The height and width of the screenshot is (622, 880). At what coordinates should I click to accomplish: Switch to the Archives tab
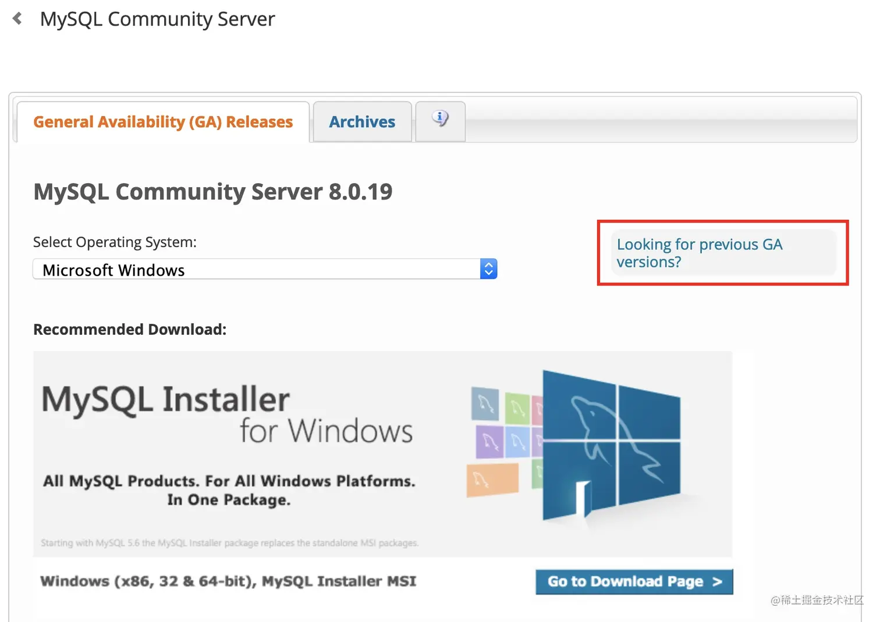(362, 122)
